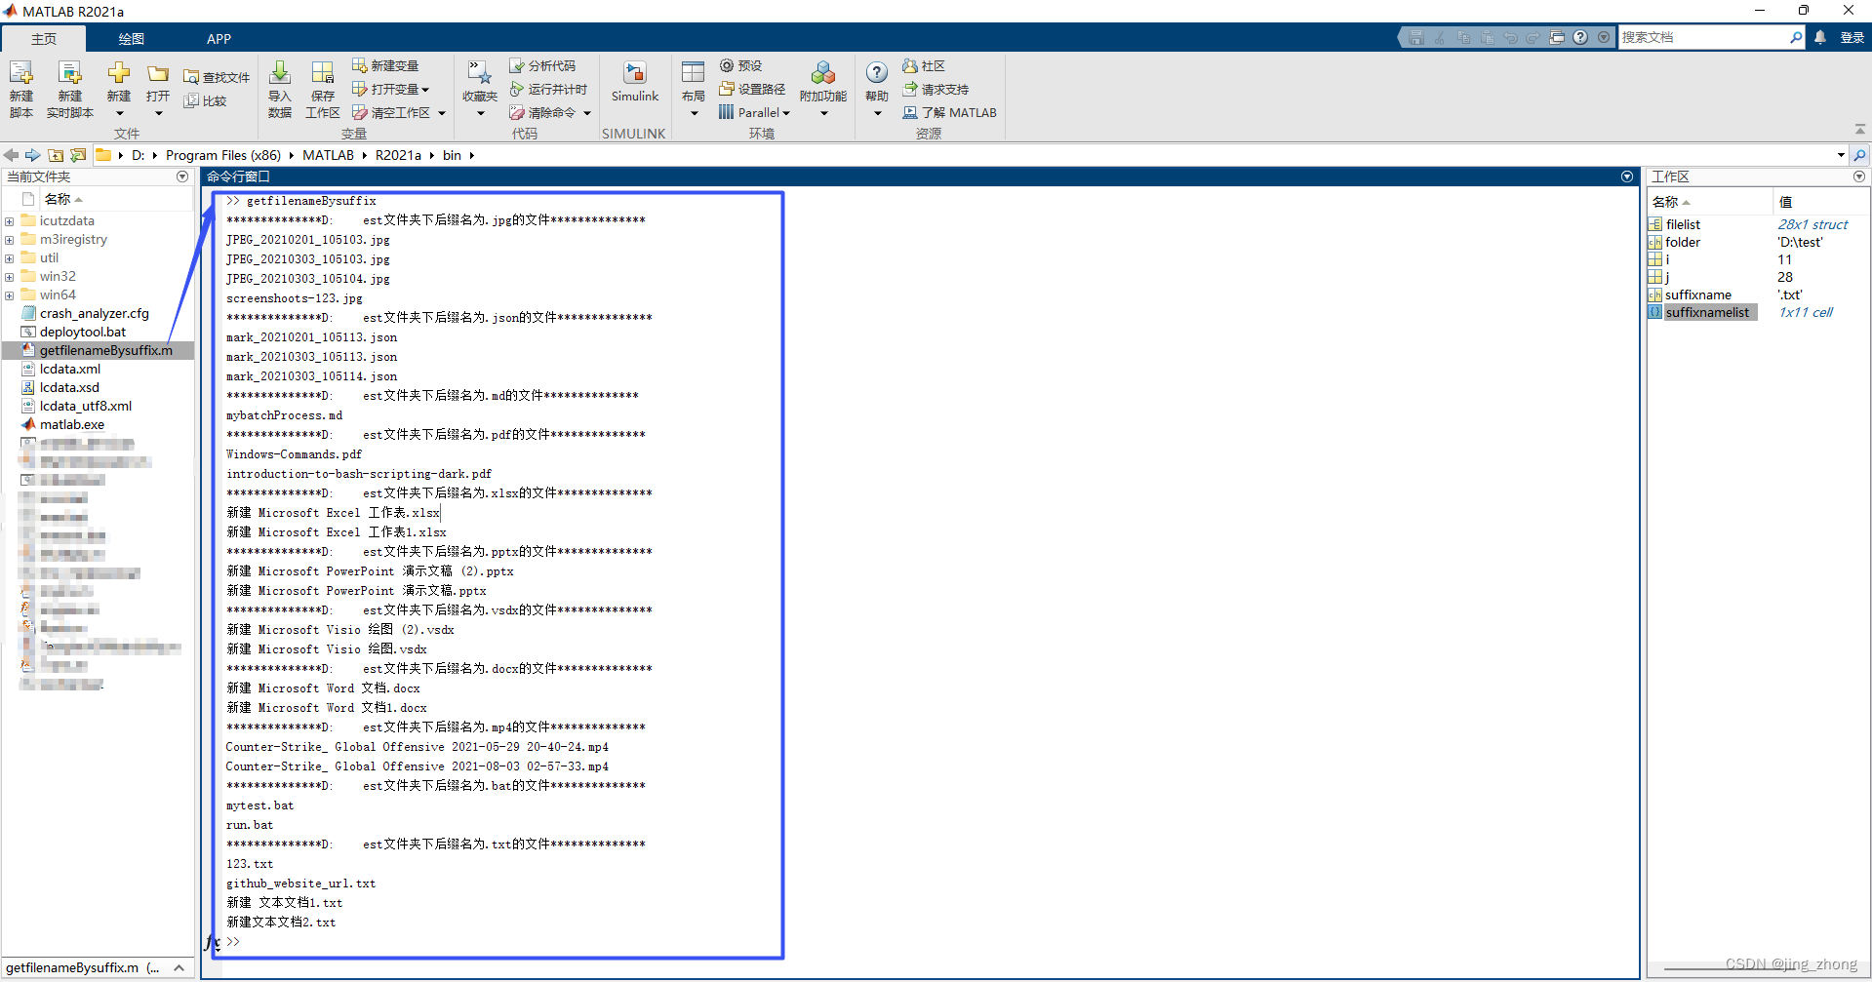Click the New Script (新建脚本) icon
1872x982 pixels.
tap(21, 74)
